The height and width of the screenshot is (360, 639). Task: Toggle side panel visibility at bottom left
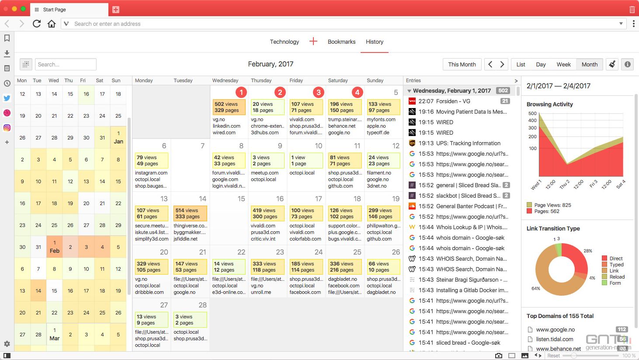click(7, 356)
